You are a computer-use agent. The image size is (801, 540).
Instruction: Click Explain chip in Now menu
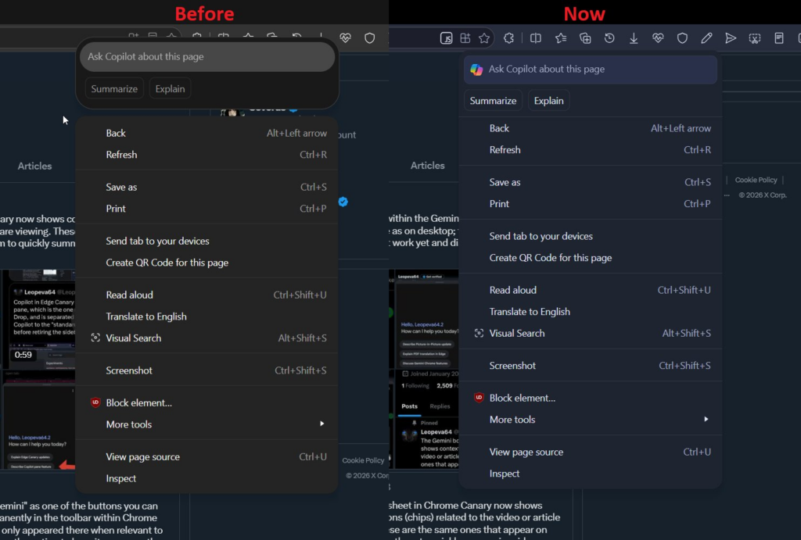pos(548,101)
